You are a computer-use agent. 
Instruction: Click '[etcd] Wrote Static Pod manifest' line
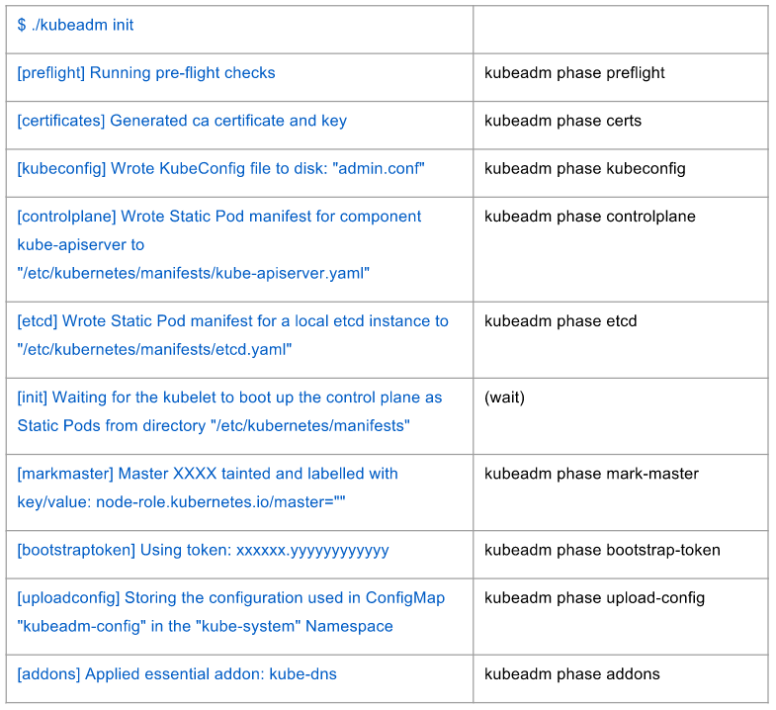pos(232,321)
